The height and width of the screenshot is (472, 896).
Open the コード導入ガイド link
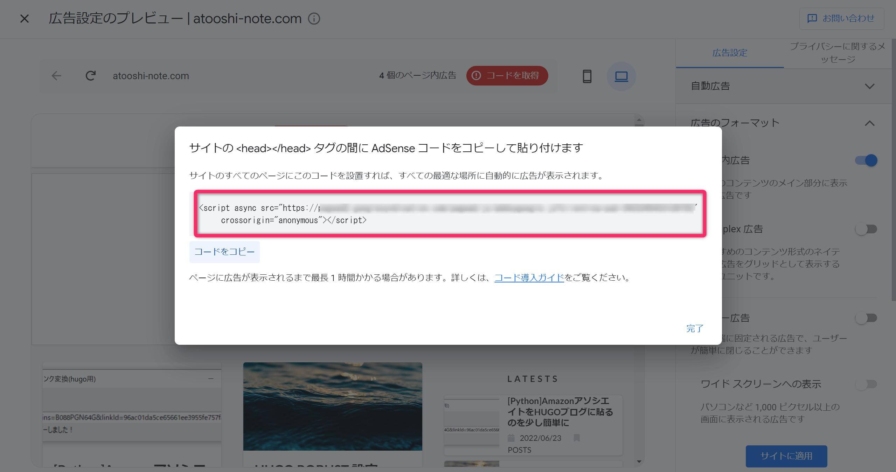(529, 278)
